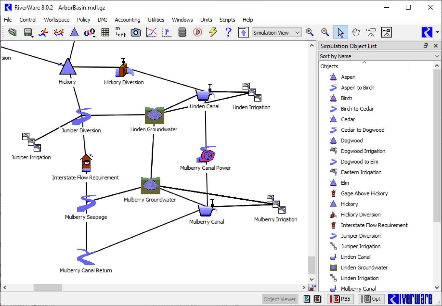442x306 pixels.
Task: Select Interstate Flow Requirement in the object list
Action: [374, 226]
